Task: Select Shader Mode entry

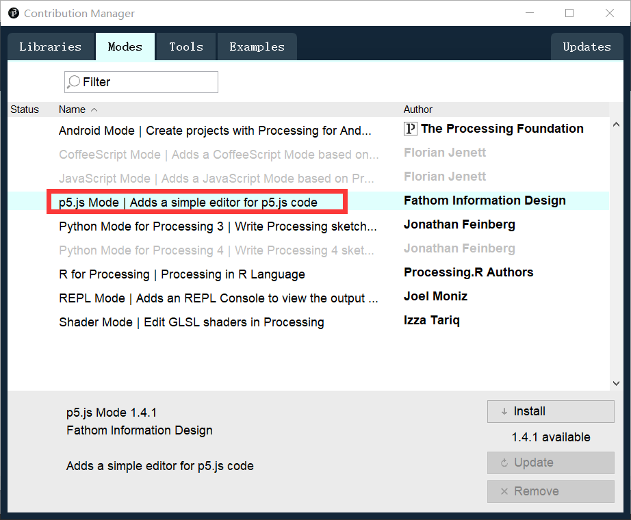Action: coord(192,322)
